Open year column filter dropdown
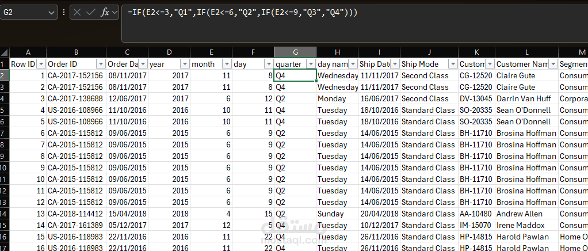This screenshot has width=588, height=251. pyautogui.click(x=185, y=64)
